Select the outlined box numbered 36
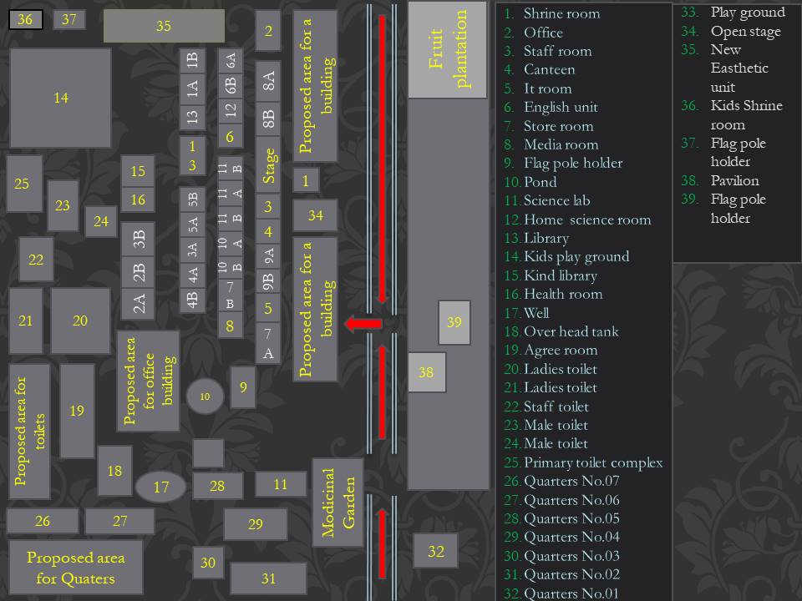 (26, 20)
